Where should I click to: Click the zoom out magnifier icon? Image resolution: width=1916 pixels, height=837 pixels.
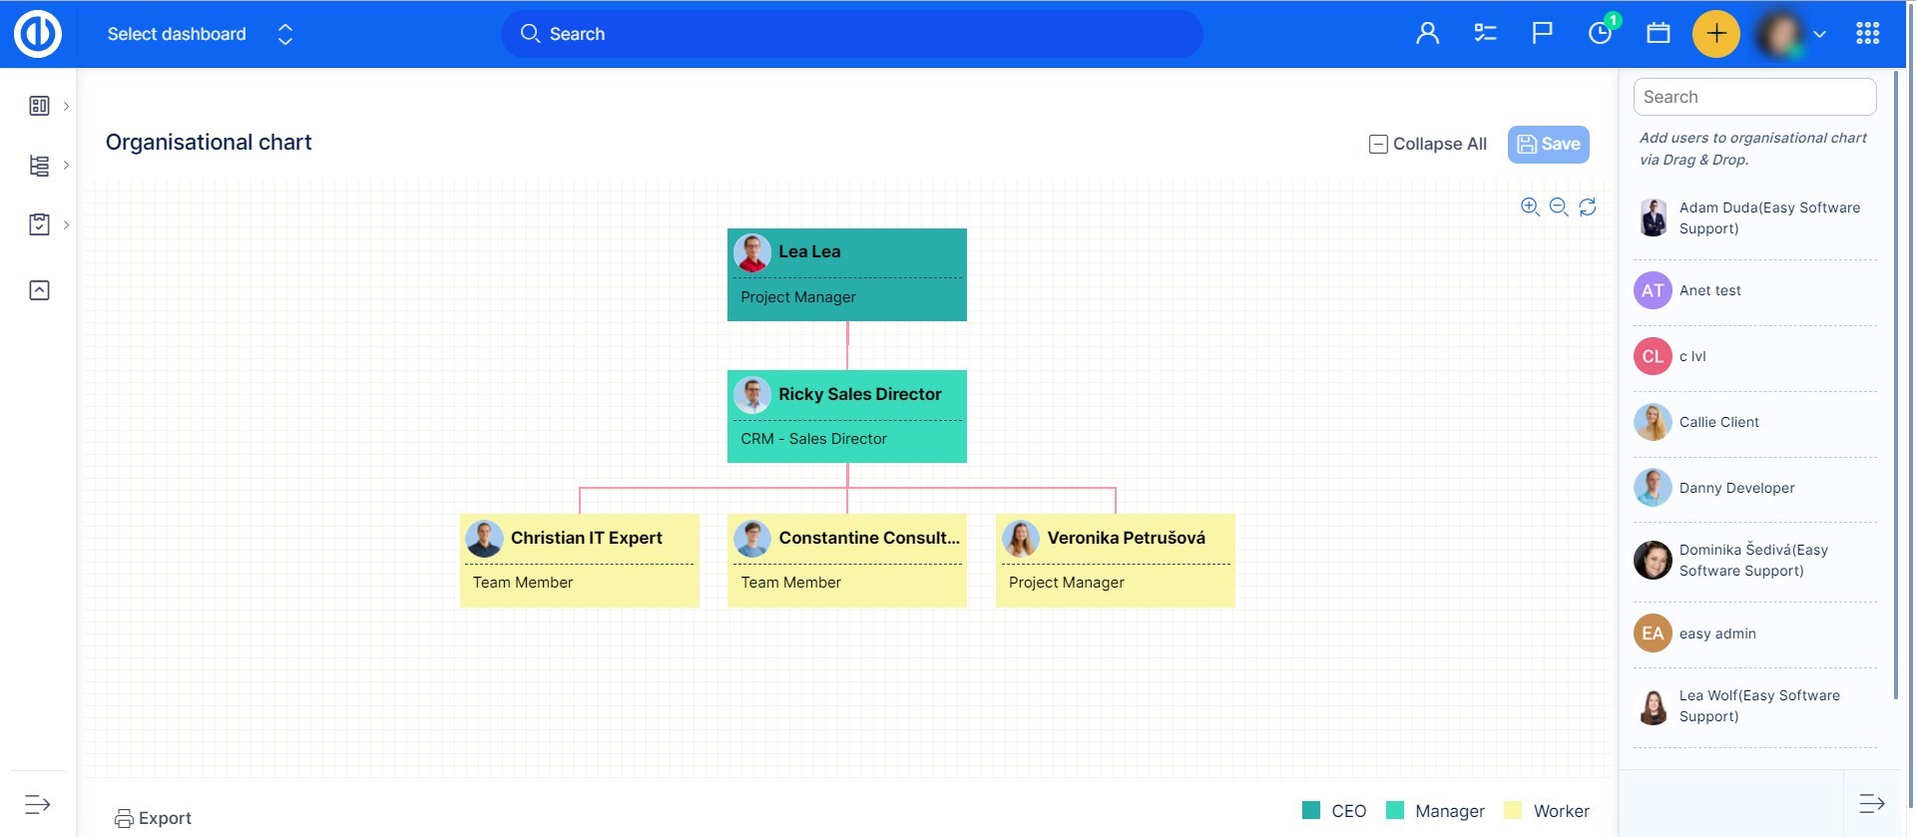(x=1559, y=207)
